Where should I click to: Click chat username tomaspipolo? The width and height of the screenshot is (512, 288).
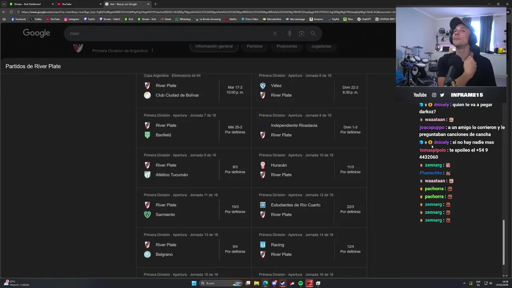(x=432, y=150)
